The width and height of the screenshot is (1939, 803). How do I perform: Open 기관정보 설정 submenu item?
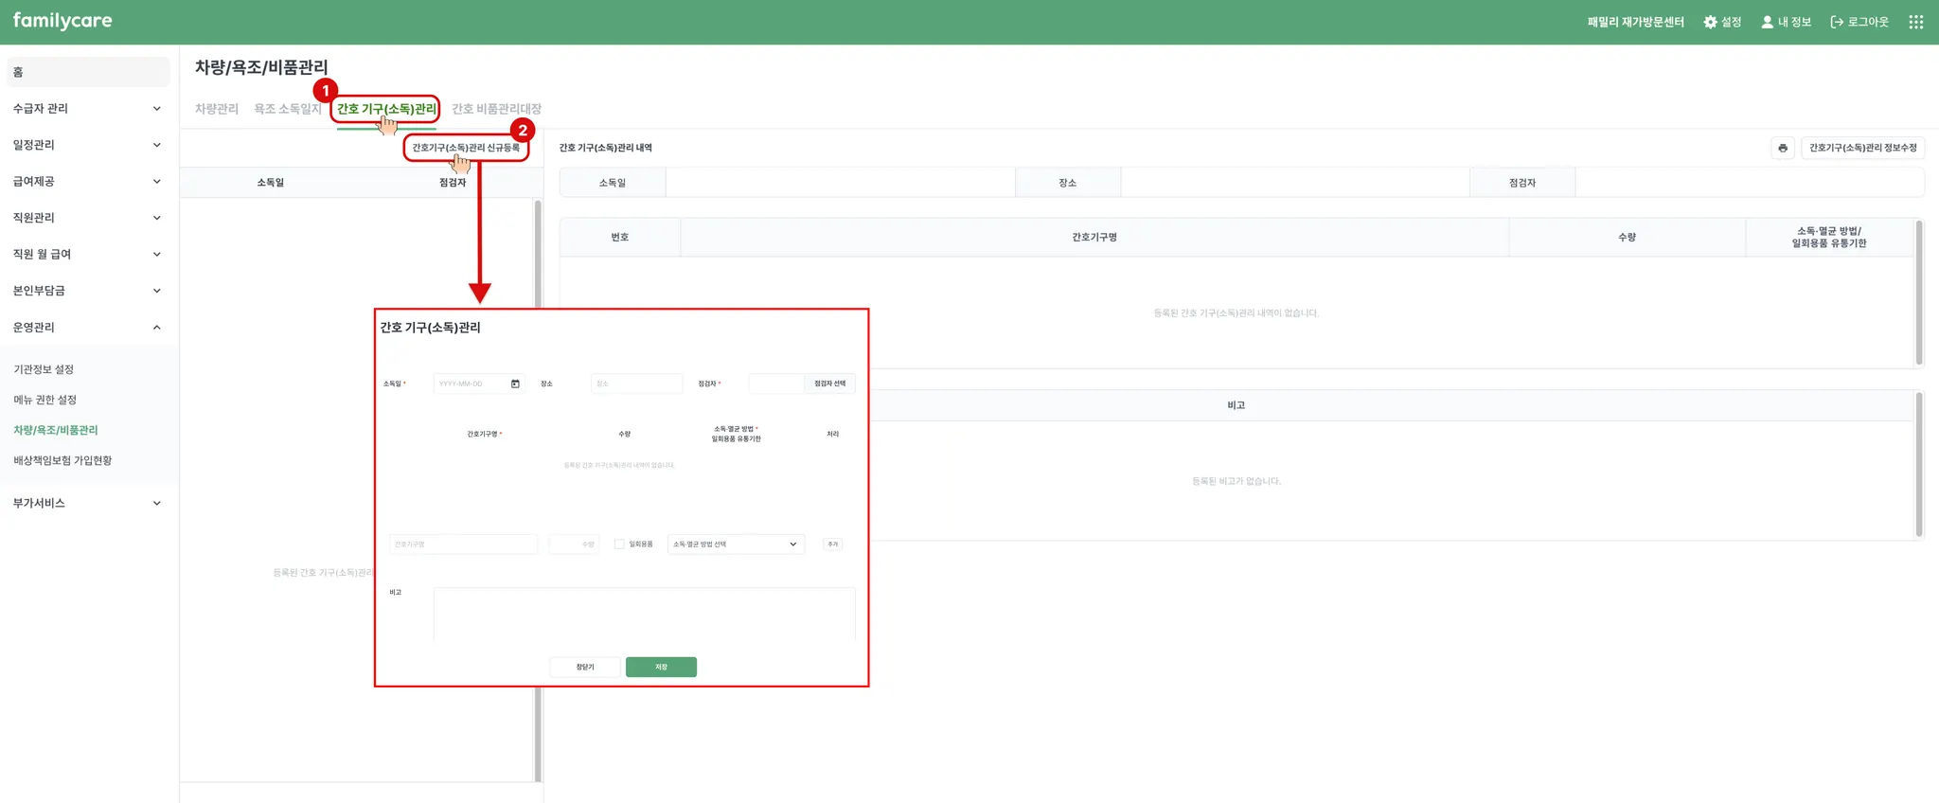point(44,369)
